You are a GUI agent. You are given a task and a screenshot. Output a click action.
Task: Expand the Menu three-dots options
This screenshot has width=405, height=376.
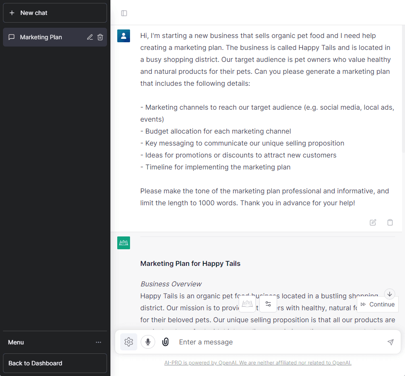tap(98, 342)
